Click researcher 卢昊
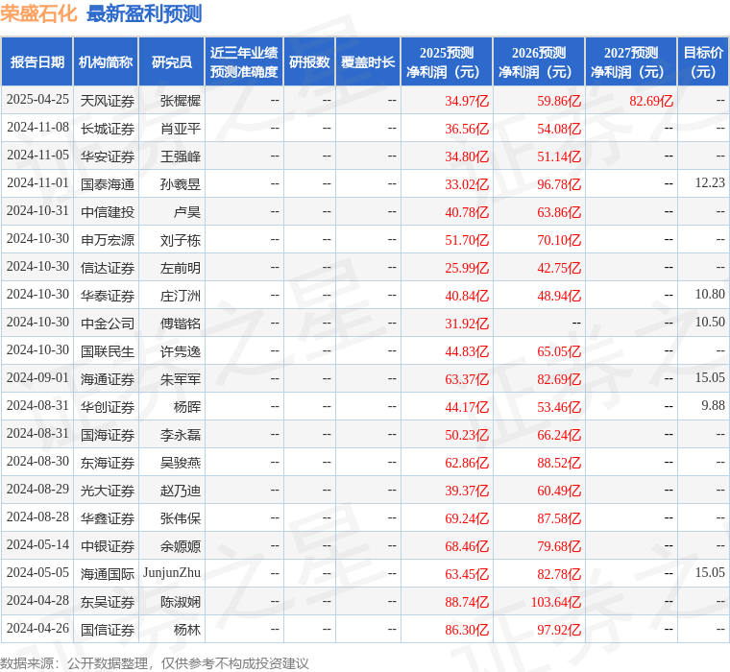The image size is (730, 672). pos(187,212)
